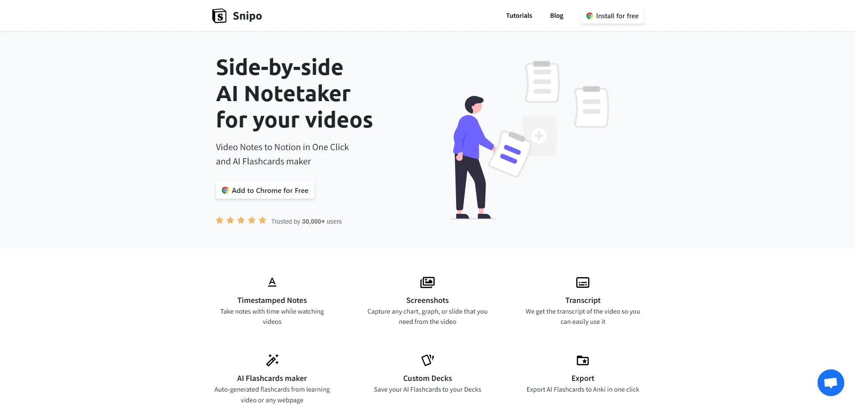Click the AI Flashcards magic wand icon
This screenshot has height=405, width=855.
click(272, 360)
